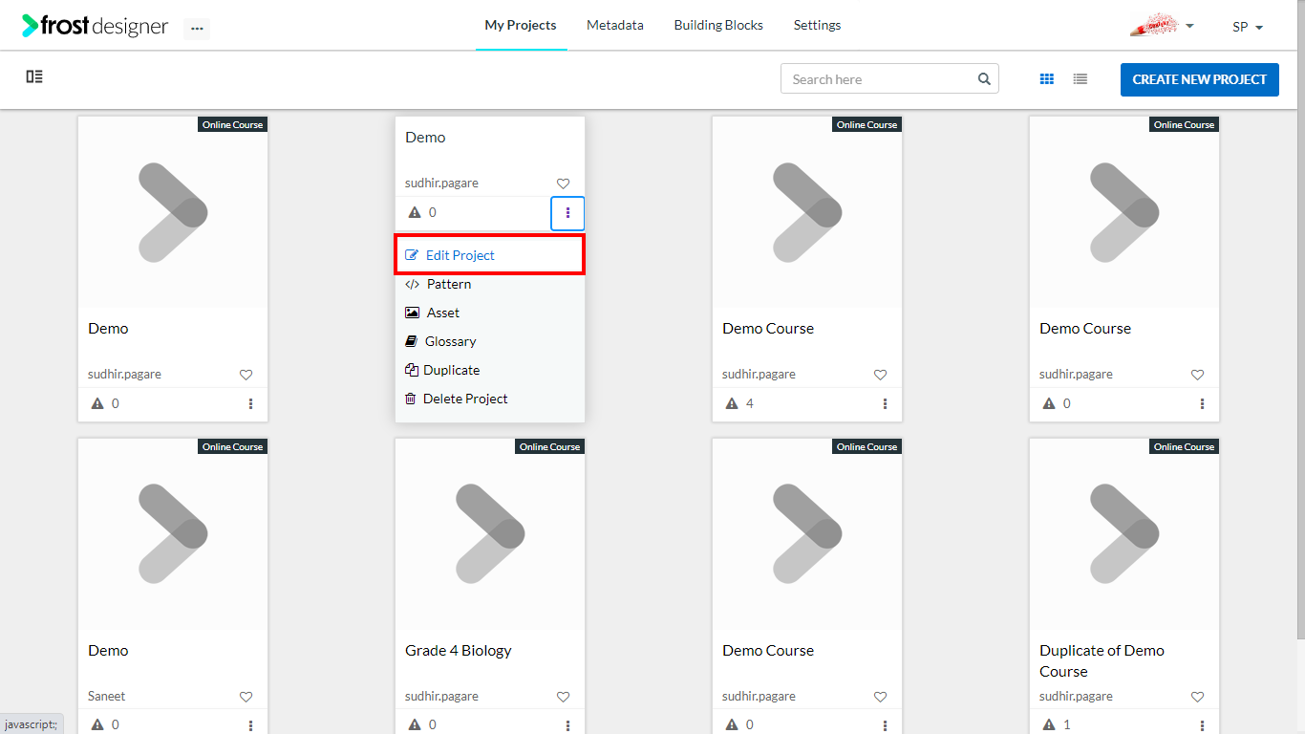Viewport: 1305px width, 734px height.
Task: Switch to the My Projects tab
Action: 521,25
